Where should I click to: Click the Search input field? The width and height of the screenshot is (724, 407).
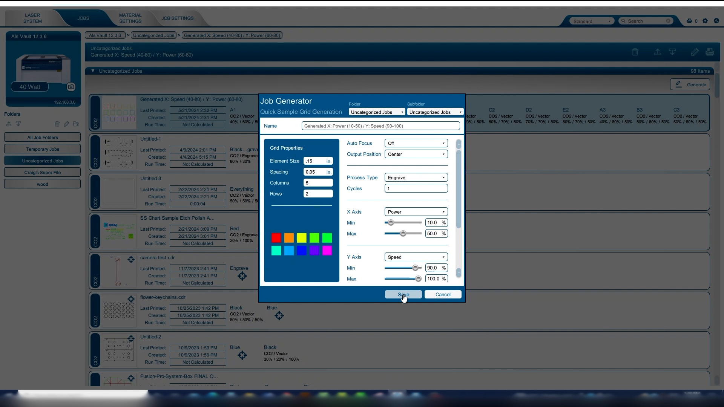point(646,21)
